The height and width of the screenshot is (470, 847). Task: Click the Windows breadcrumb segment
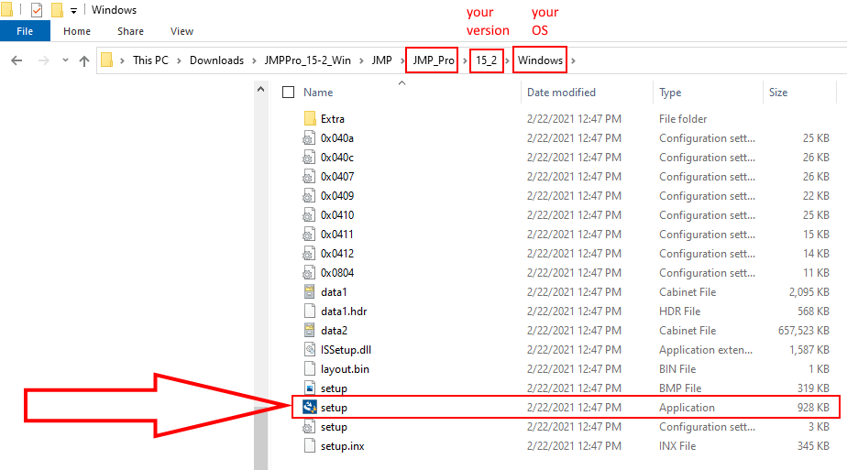tap(540, 60)
